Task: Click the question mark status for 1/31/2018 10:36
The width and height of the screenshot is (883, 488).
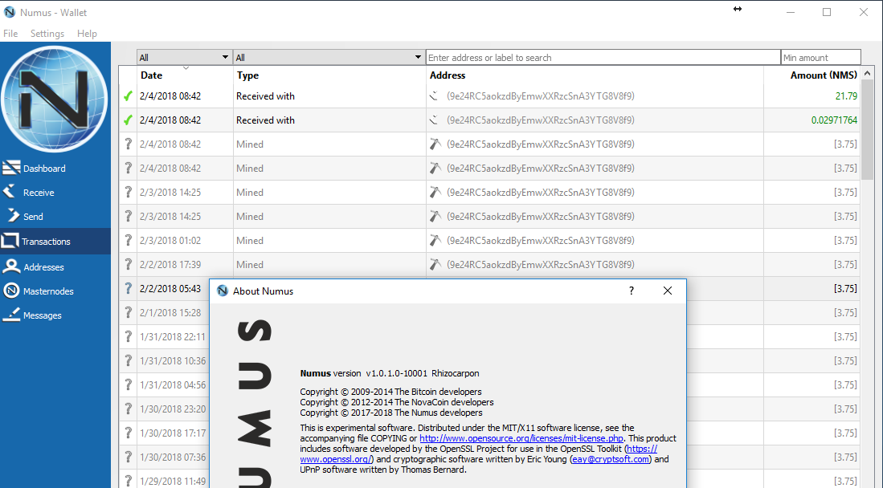Action: coord(128,361)
